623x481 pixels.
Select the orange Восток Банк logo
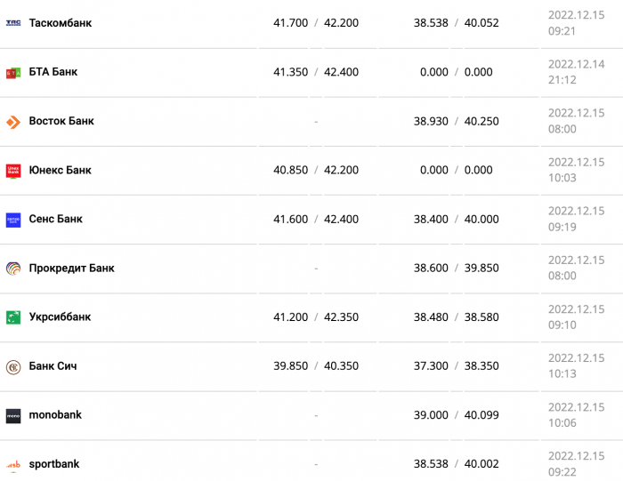pyautogui.click(x=13, y=122)
